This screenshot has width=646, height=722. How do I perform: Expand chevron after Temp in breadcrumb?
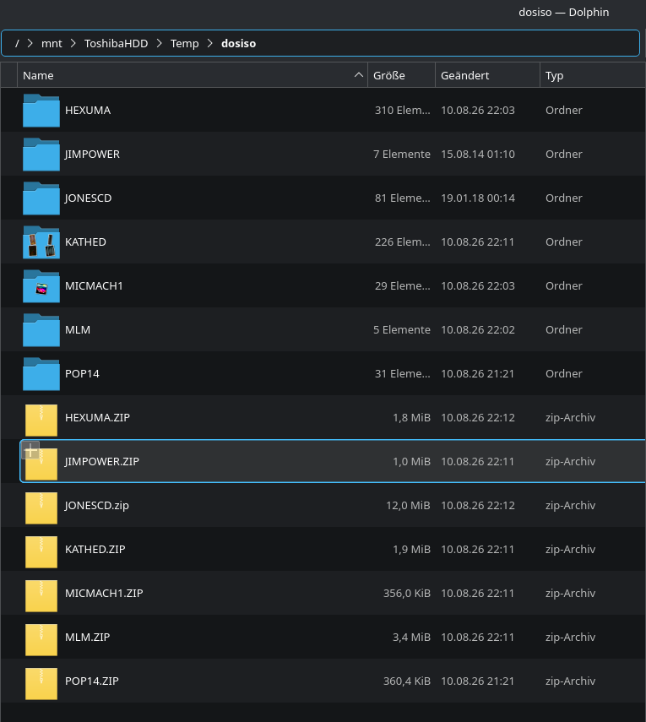pos(210,43)
